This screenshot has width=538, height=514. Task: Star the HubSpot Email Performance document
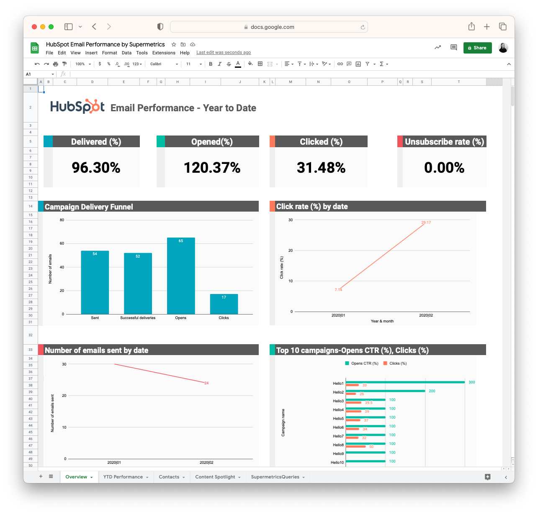174,44
